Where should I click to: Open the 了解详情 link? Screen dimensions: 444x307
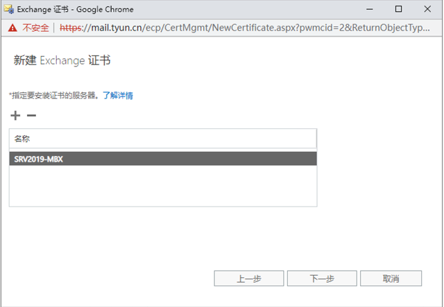pyautogui.click(x=118, y=96)
